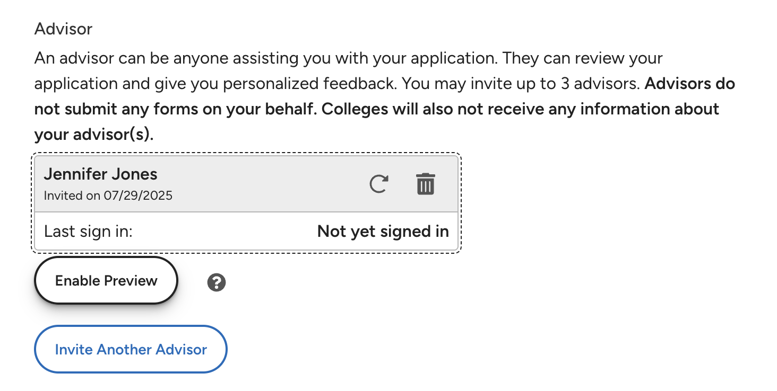Click the word "Preview" in the Enable Preview button
This screenshot has height=391, width=777.
(131, 281)
